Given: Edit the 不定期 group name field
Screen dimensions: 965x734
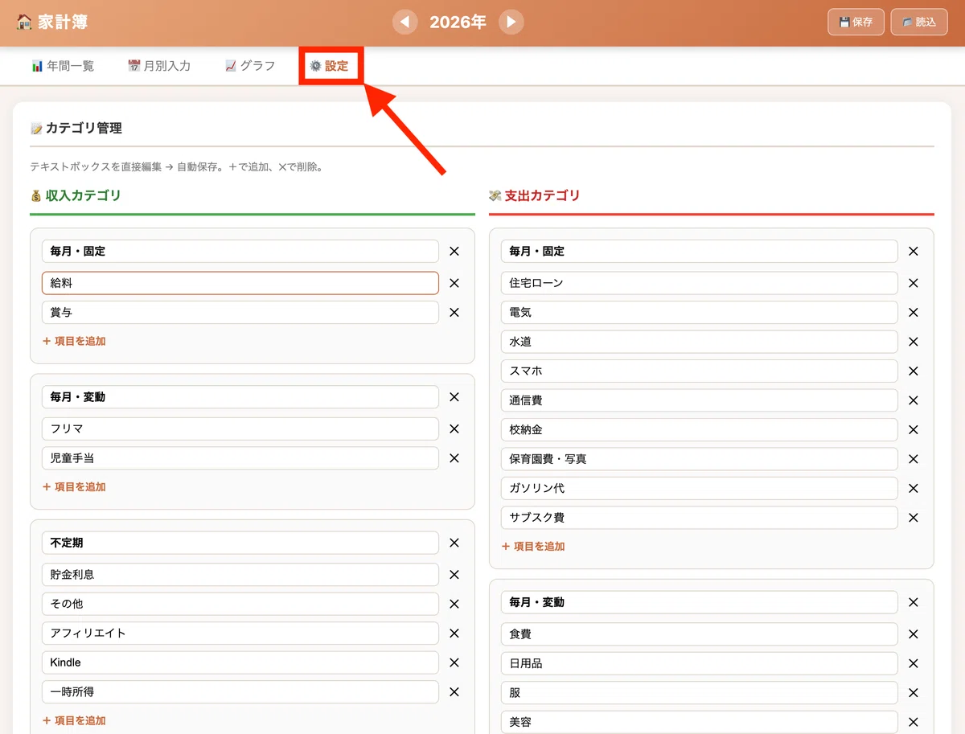Looking at the screenshot, I should click(x=240, y=543).
